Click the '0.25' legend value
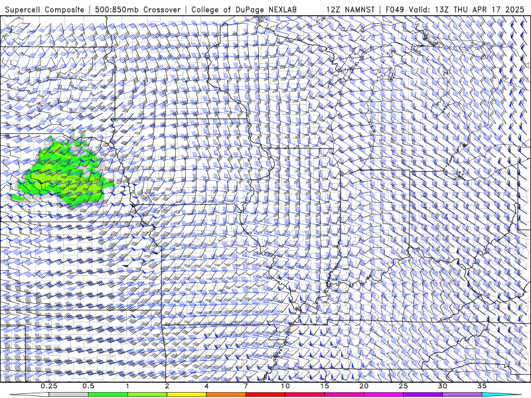Viewport: 531px width, 398px height. (x=49, y=386)
